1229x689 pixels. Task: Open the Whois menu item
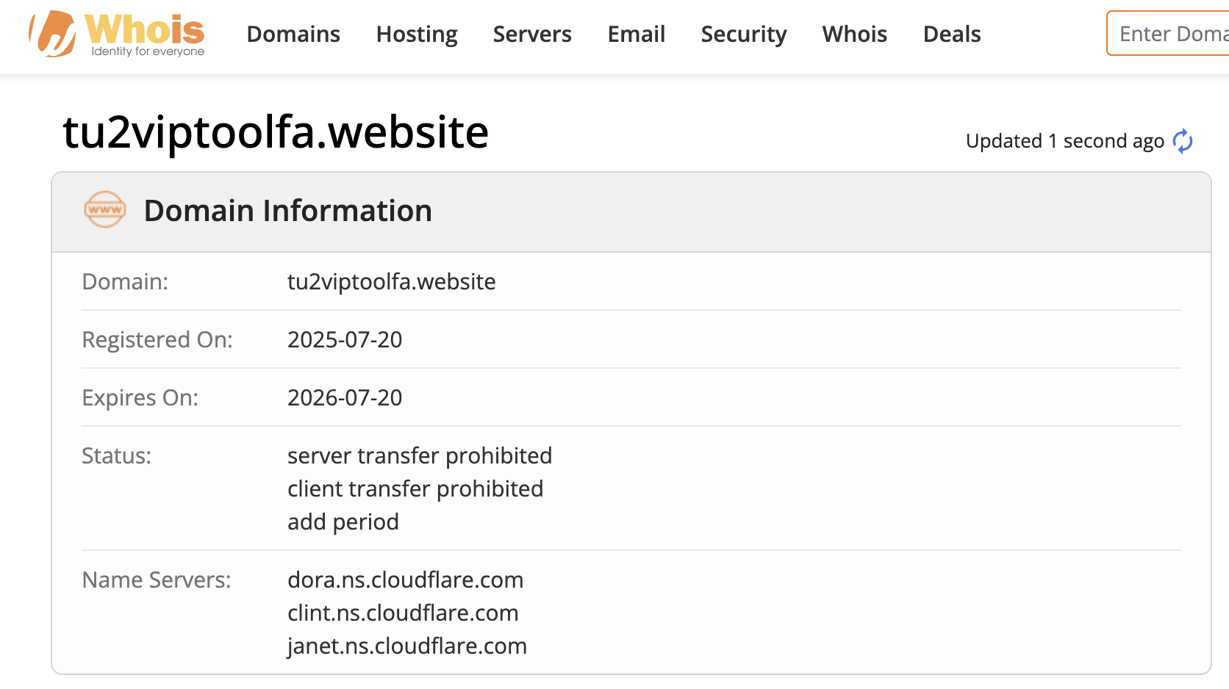click(x=854, y=34)
